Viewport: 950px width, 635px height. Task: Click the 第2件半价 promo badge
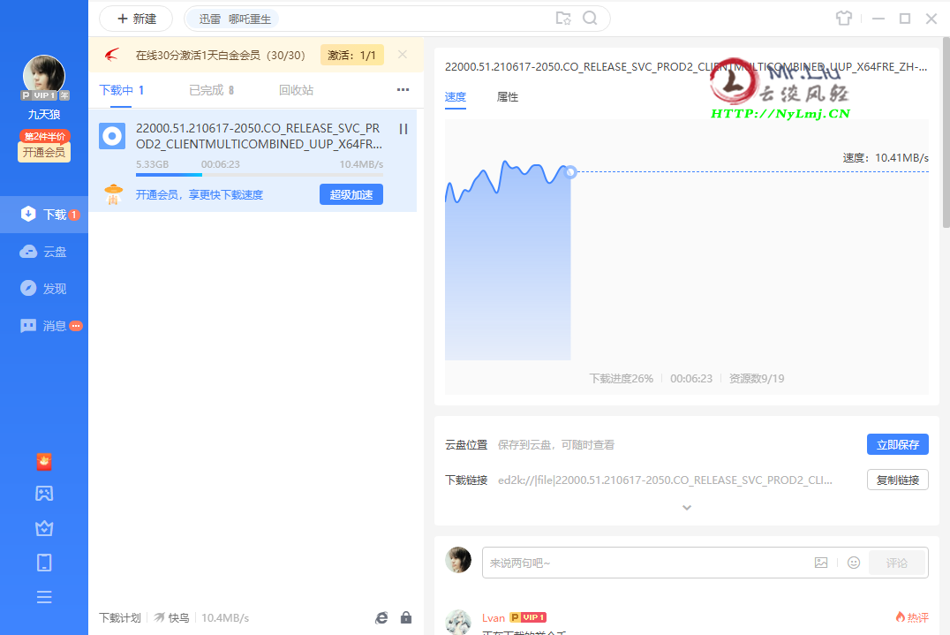pyautogui.click(x=44, y=136)
